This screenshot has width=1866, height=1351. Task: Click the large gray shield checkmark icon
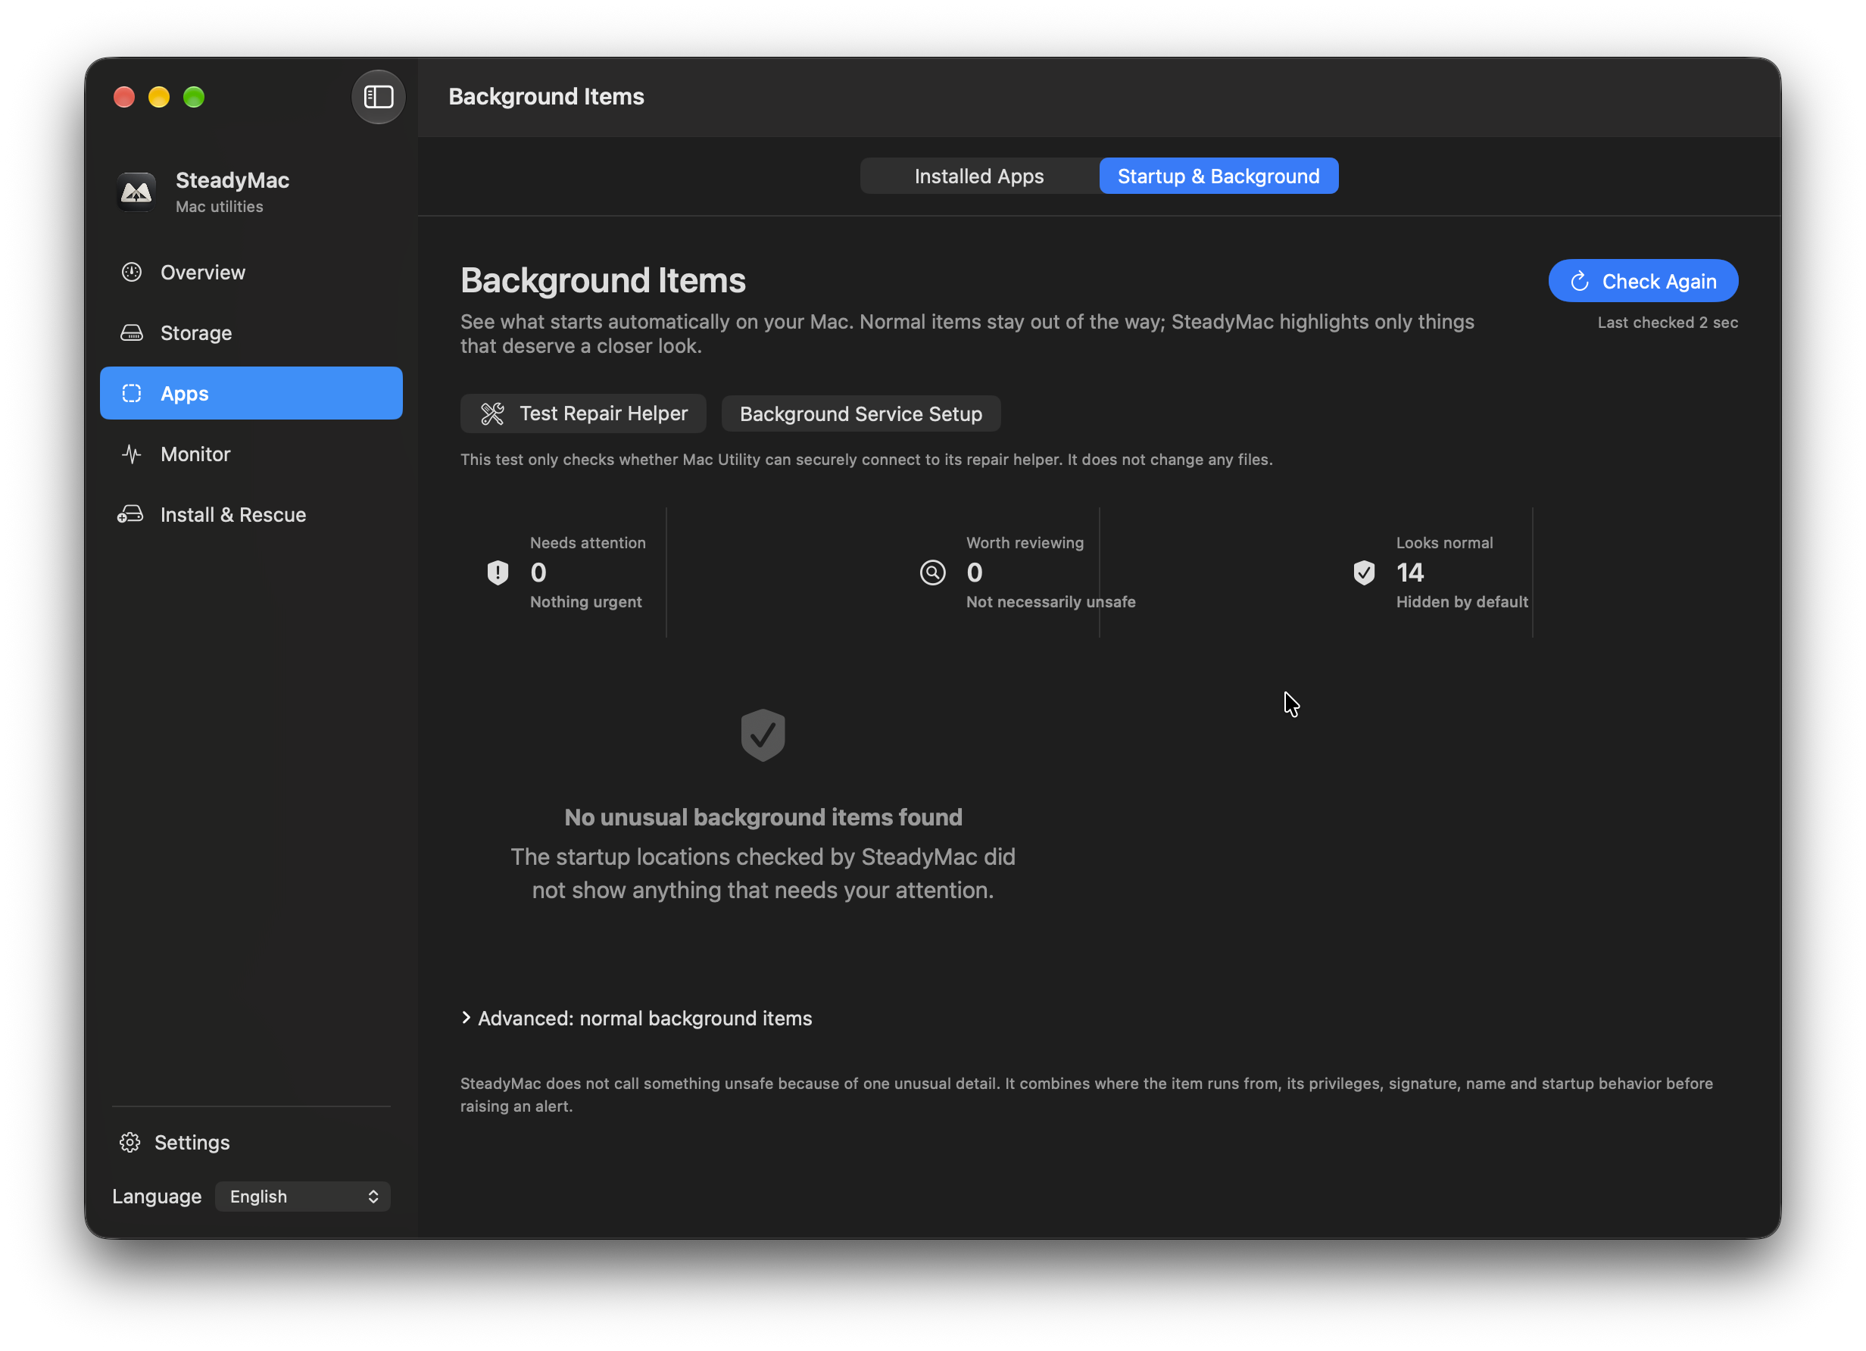click(763, 735)
